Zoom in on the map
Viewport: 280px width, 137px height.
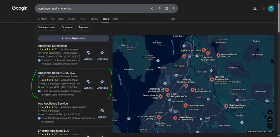coord(270,119)
